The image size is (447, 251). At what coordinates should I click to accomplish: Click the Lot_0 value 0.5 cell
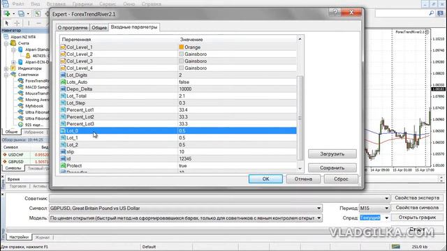[237, 130]
